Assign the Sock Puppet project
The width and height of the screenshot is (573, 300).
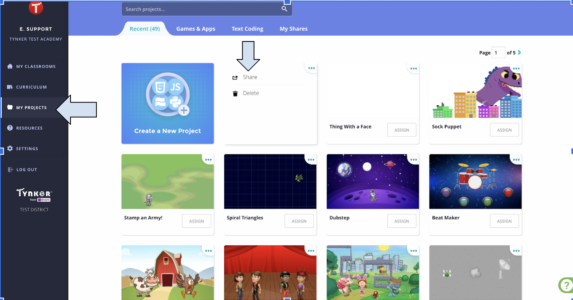point(504,130)
